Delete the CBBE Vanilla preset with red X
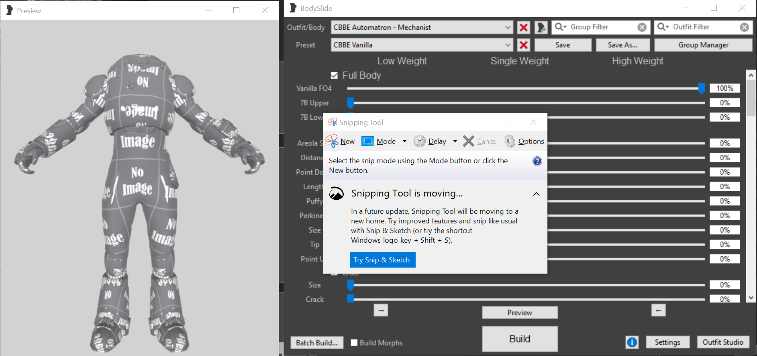The image size is (757, 356). (x=524, y=45)
